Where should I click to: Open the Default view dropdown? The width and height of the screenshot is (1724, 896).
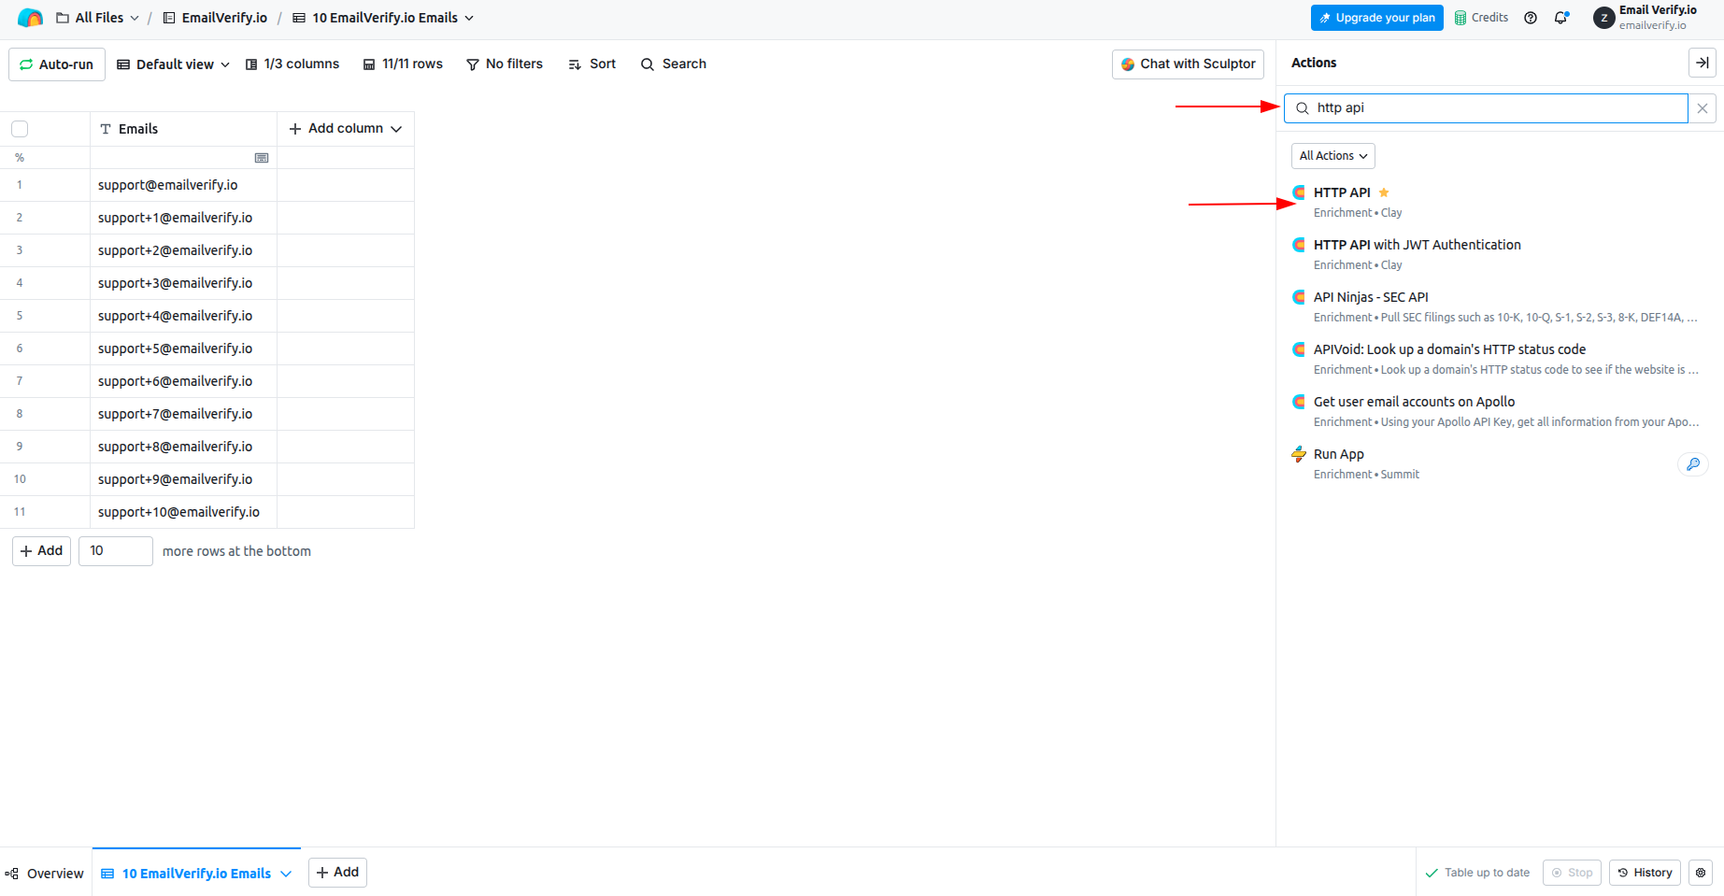click(174, 64)
